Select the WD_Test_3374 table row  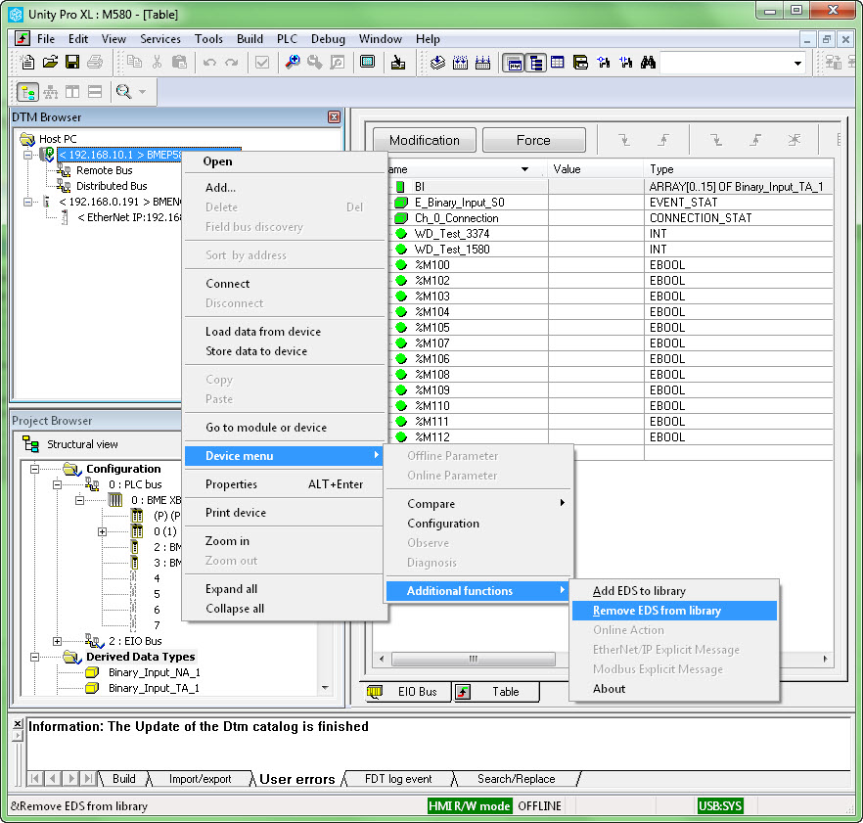click(x=611, y=234)
